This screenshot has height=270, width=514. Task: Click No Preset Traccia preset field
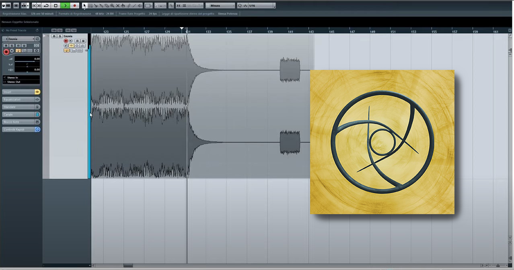coord(16,30)
